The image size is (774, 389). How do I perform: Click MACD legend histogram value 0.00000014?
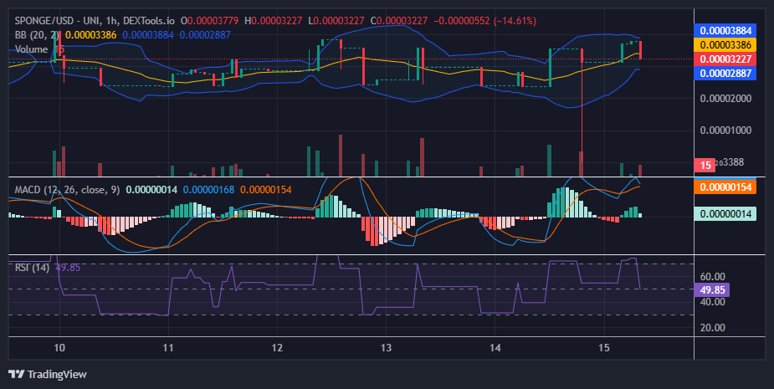coord(151,190)
